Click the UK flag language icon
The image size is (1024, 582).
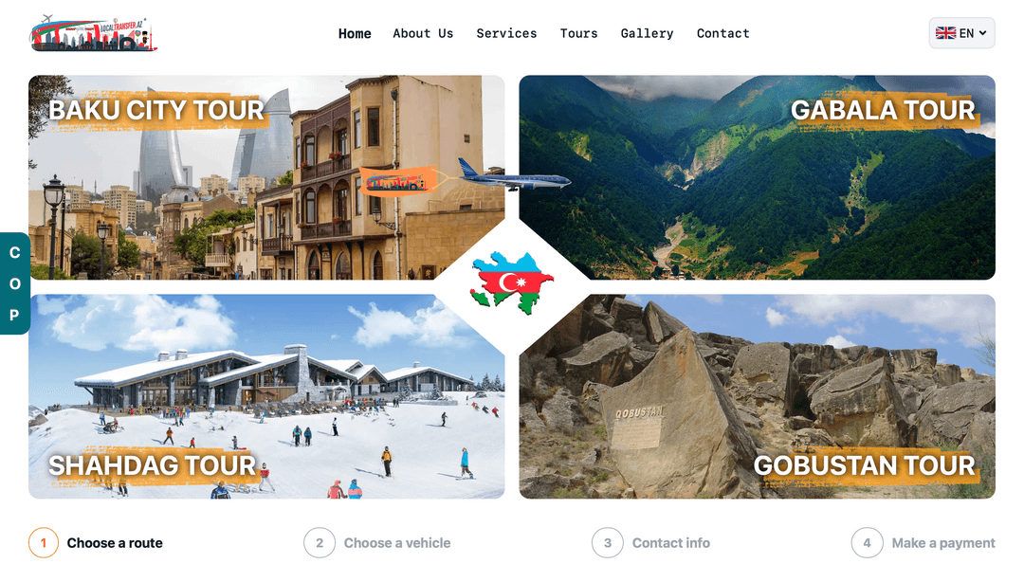click(x=945, y=33)
